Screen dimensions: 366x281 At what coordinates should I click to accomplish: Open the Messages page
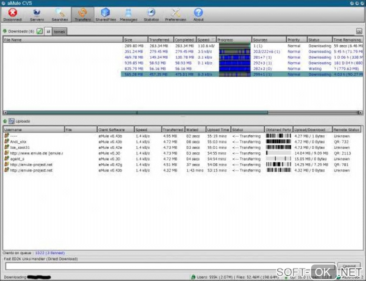(128, 14)
